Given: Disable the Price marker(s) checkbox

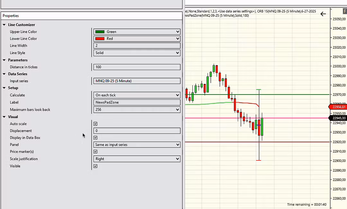Looking at the screenshot, I should [95, 151].
